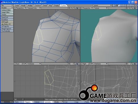Screen dimensions: 138x104
Task: Open the Modeler dropdown menu
Action: pos(7,8)
